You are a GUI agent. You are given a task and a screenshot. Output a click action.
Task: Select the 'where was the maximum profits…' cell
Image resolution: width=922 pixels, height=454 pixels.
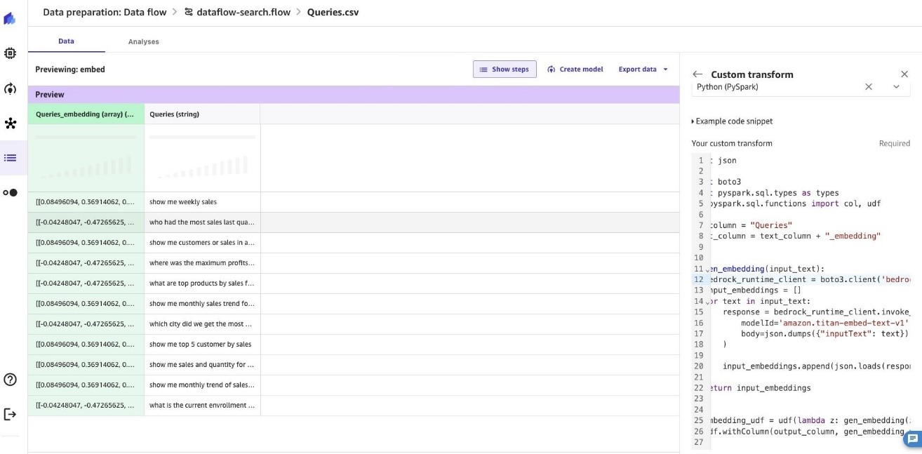(202, 263)
